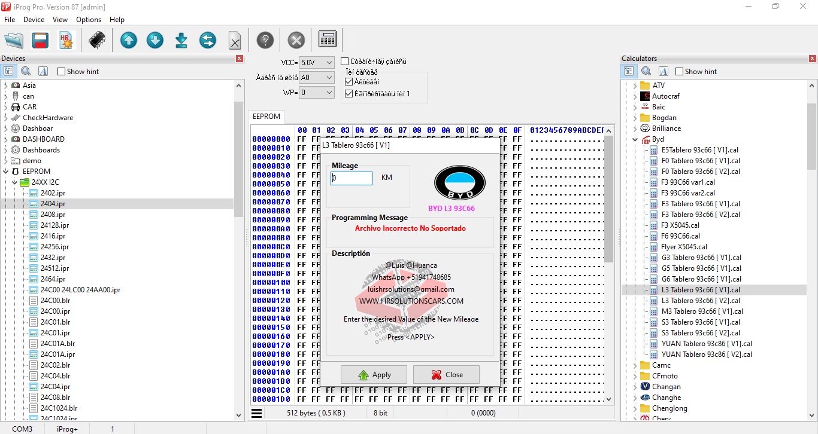This screenshot has height=434, width=818.
Task: Click the Mileage input field
Action: (x=352, y=178)
